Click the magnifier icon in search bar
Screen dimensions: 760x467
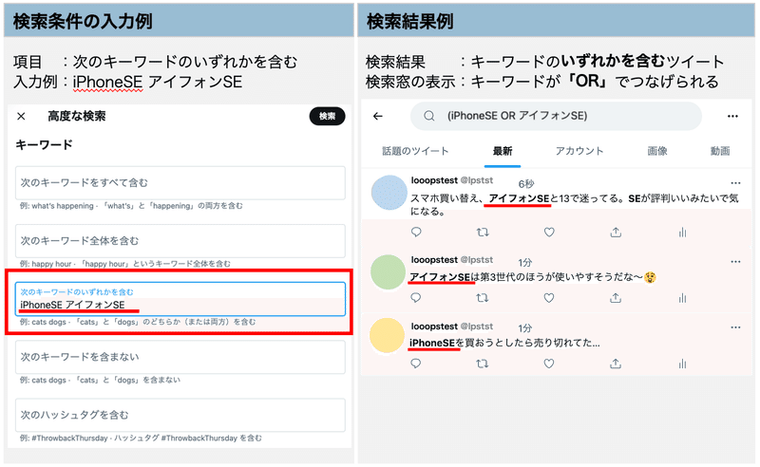429,116
